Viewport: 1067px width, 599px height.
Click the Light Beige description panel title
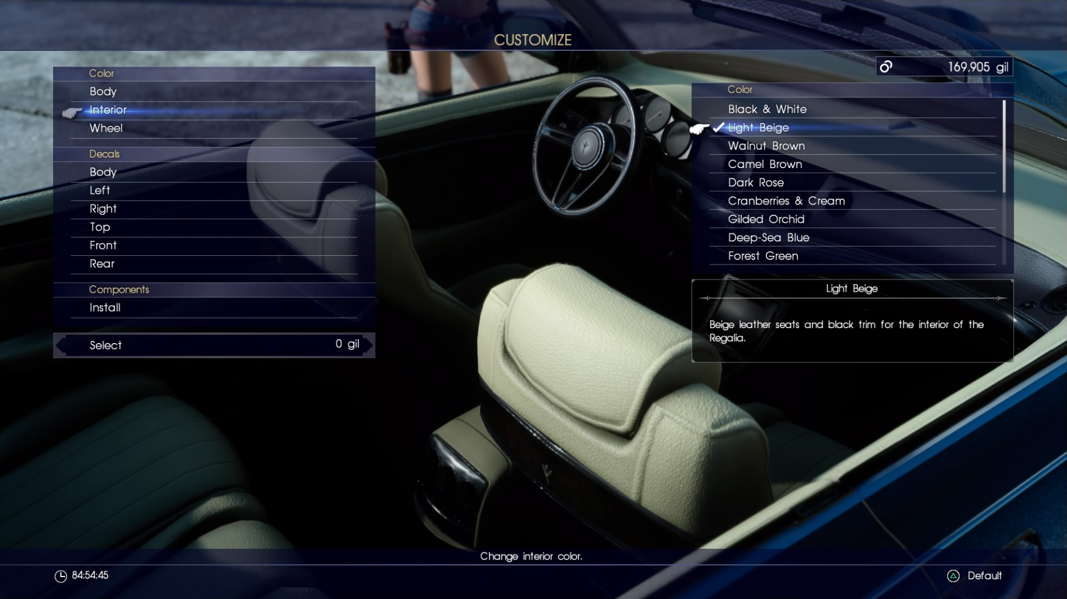852,288
